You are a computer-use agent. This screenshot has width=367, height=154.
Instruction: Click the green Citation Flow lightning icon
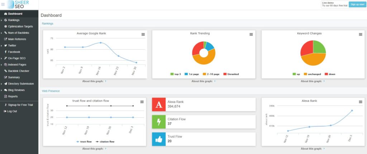coord(159,122)
